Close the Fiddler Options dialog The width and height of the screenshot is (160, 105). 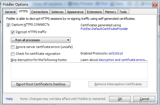155,5
